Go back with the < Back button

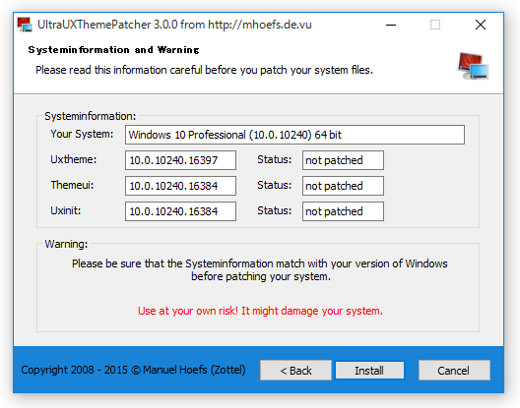pyautogui.click(x=295, y=371)
